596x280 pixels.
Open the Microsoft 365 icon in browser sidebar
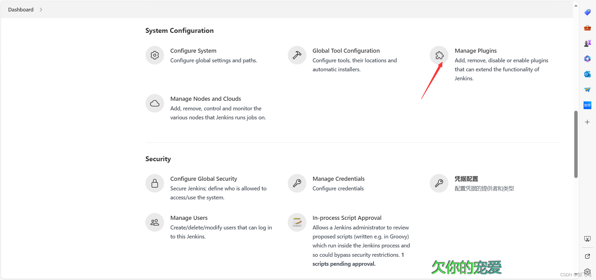click(x=587, y=59)
